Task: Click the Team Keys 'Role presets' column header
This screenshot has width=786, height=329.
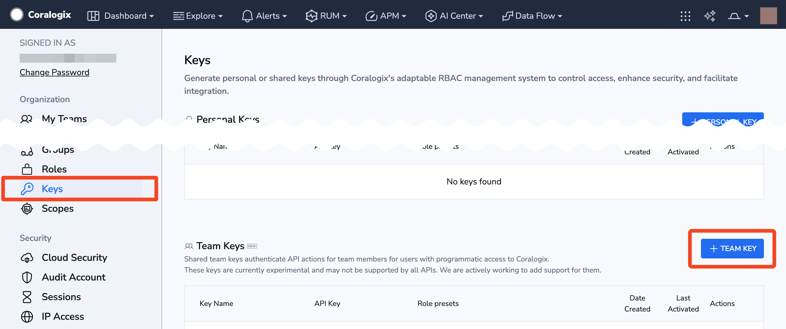Action: click(438, 304)
